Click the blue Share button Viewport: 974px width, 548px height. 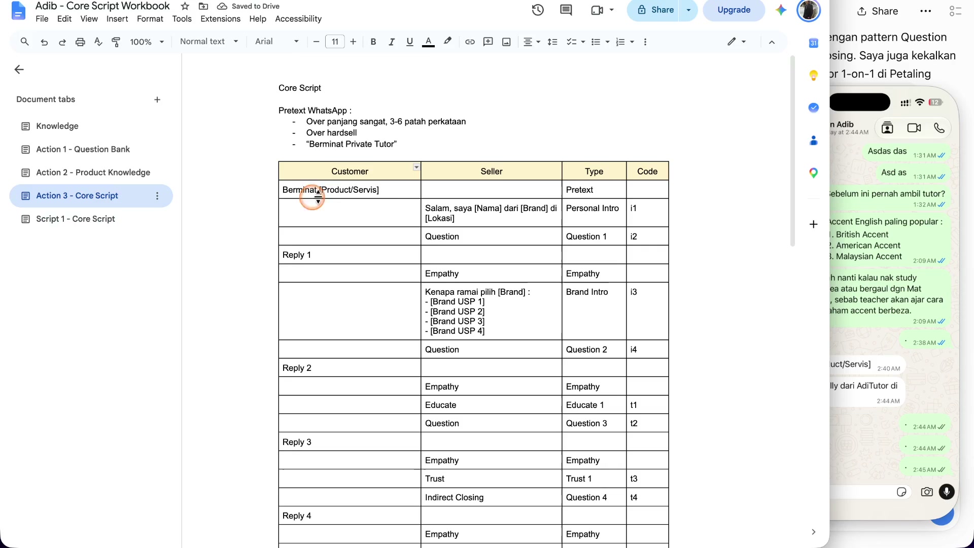[653, 10]
